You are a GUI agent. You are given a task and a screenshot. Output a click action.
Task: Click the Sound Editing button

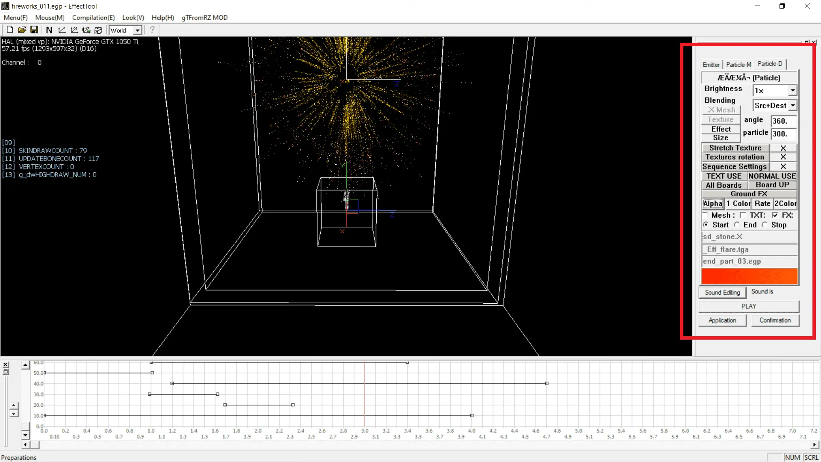[722, 293]
